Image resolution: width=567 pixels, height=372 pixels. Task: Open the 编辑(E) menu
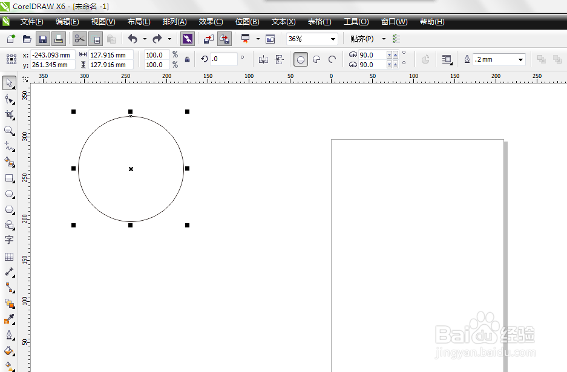[x=67, y=22]
